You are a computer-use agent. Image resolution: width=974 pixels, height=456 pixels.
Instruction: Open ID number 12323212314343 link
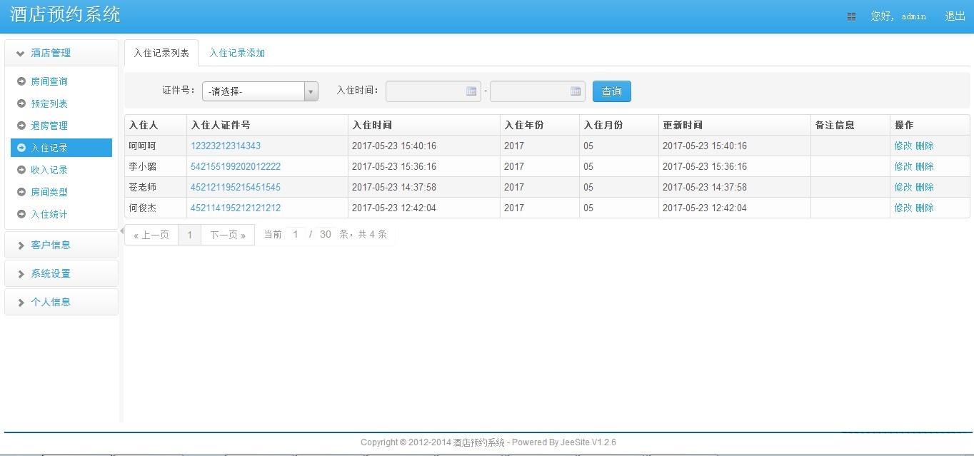point(226,146)
